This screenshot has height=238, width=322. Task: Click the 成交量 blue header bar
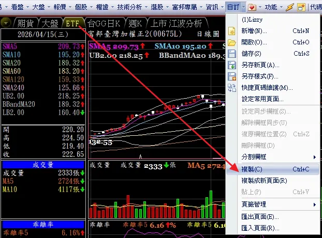pyautogui.click(x=43, y=165)
